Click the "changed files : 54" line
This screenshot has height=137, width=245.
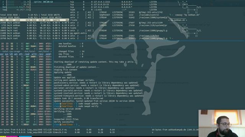72,51
